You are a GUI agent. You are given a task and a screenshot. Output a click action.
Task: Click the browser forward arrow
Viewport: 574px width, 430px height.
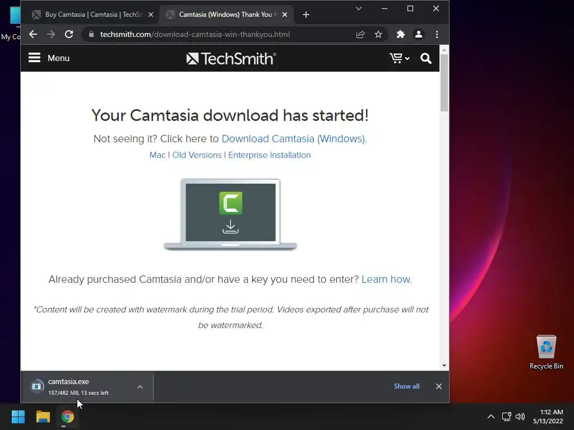[x=51, y=34]
